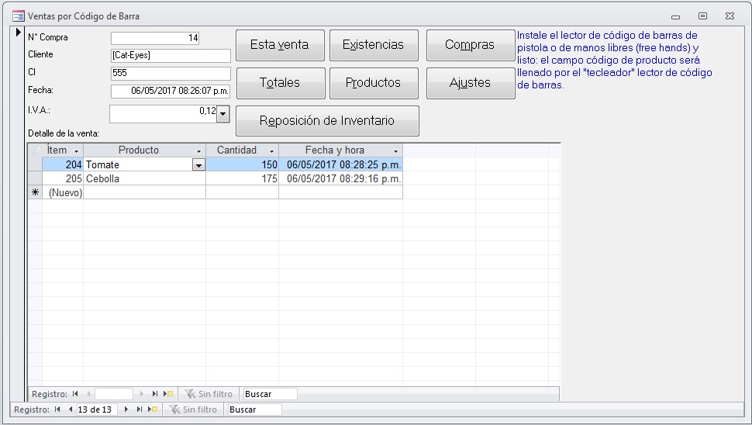Viewport: 752px width, 425px height.
Task: Toggle the 'Sin filtro' filter in main form navigator
Action: tap(193, 409)
